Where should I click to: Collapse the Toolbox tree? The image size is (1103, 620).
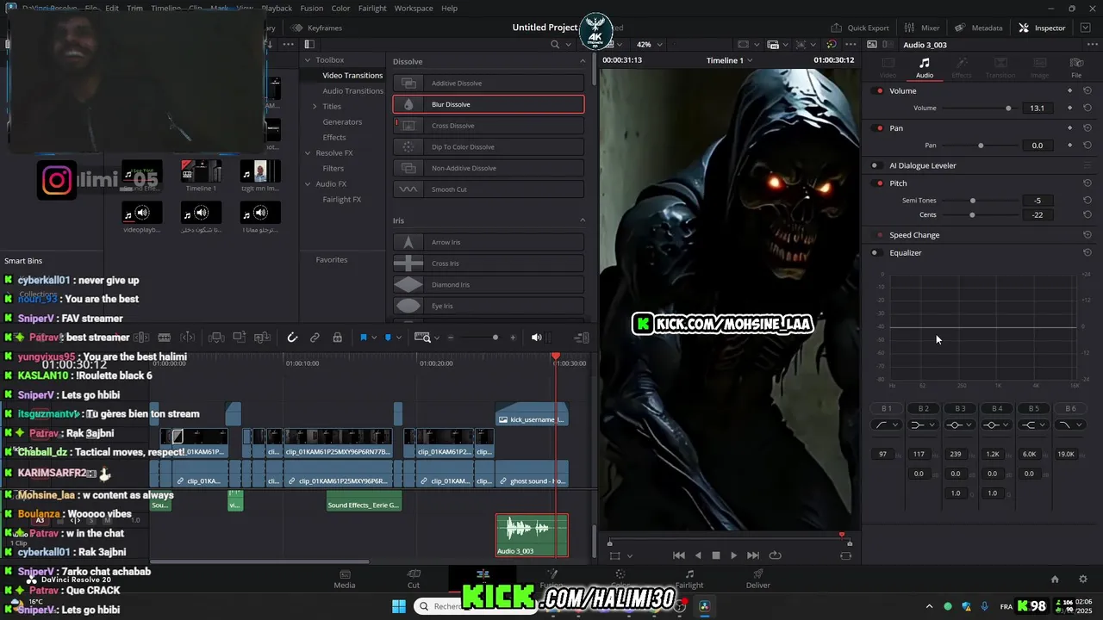pos(307,59)
